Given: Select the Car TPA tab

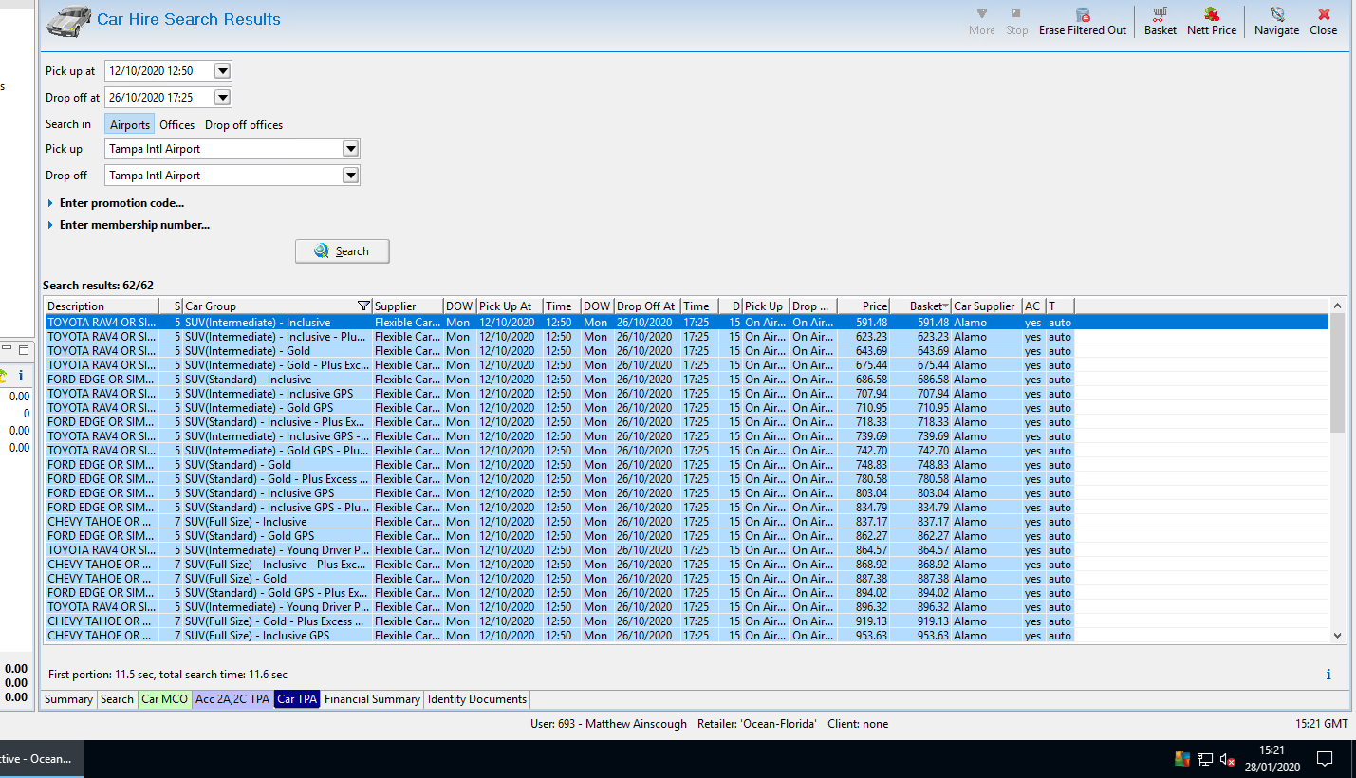Looking at the screenshot, I should pyautogui.click(x=297, y=699).
